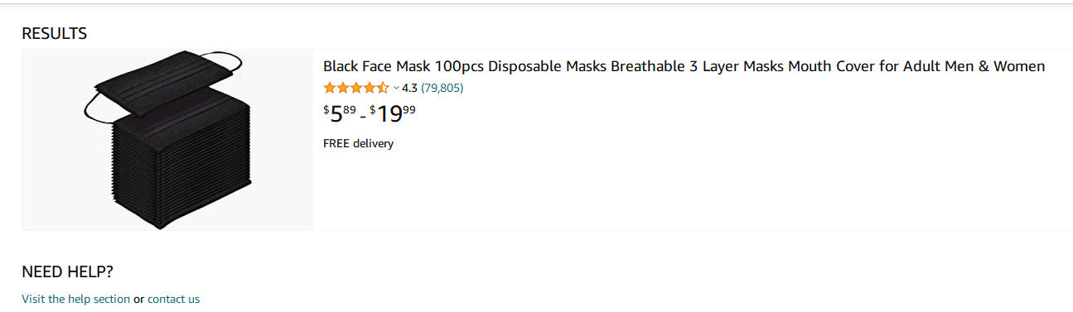The height and width of the screenshot is (312, 1073).
Task: Select the $5.89 low price
Action: [340, 113]
